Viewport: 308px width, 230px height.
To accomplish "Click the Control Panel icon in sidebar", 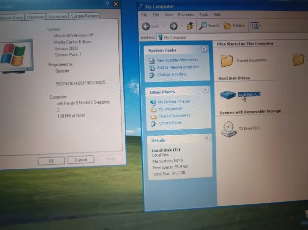I will point(154,124).
